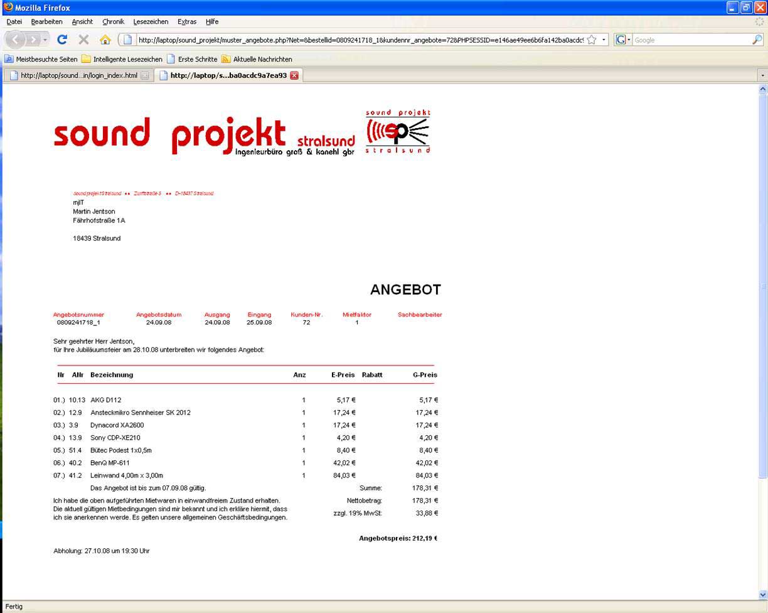Click the AKG D112 item row
This screenshot has height=613, width=768.
pos(246,400)
